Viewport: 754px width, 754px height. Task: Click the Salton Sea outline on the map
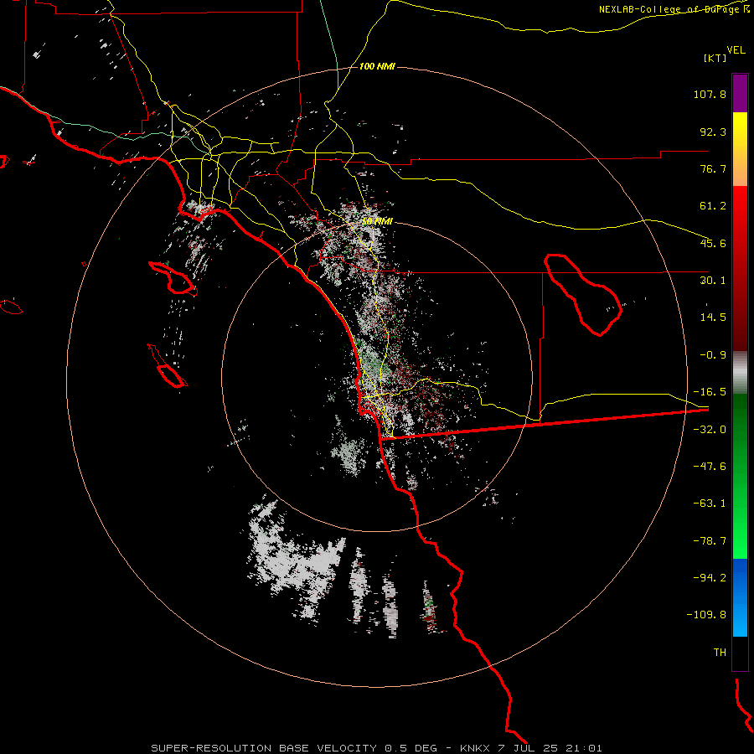click(583, 294)
